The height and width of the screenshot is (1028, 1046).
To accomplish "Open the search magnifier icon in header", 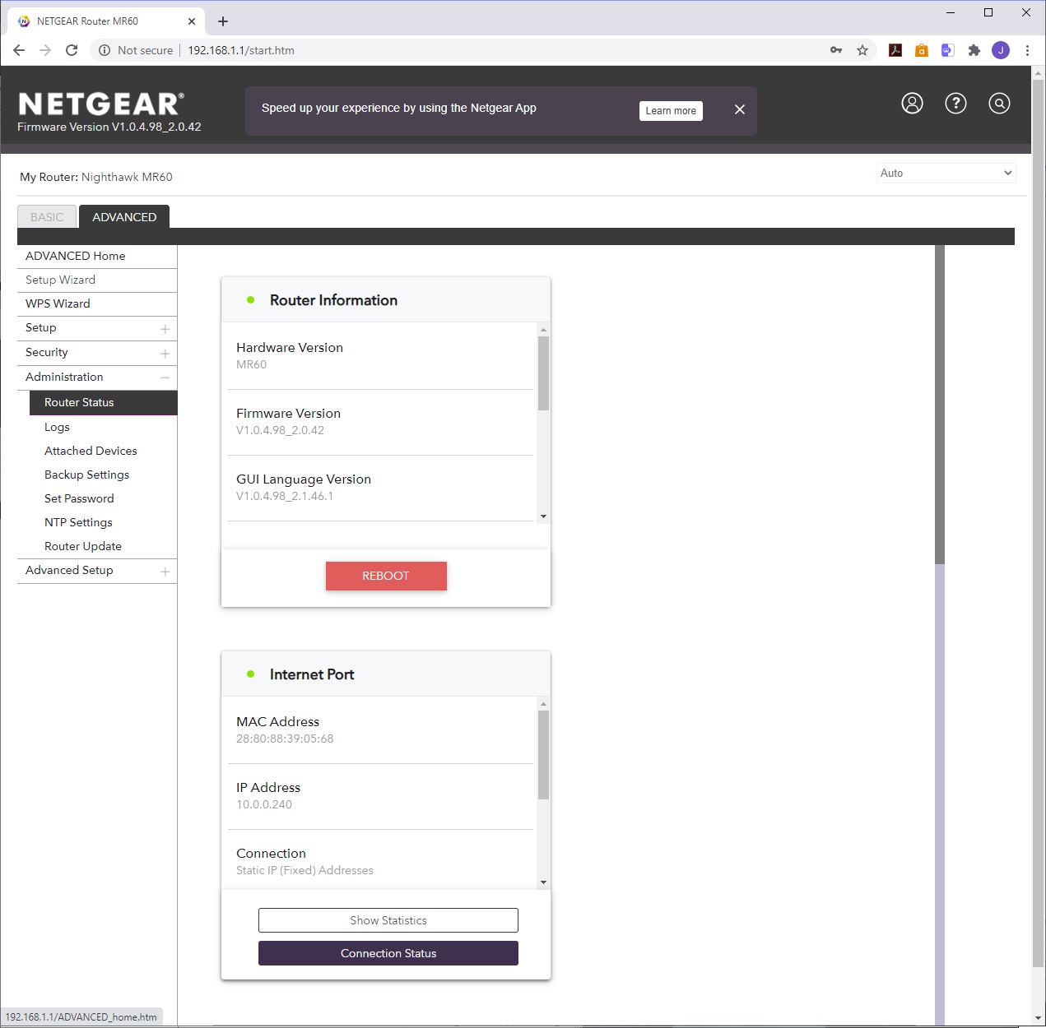I will [999, 103].
